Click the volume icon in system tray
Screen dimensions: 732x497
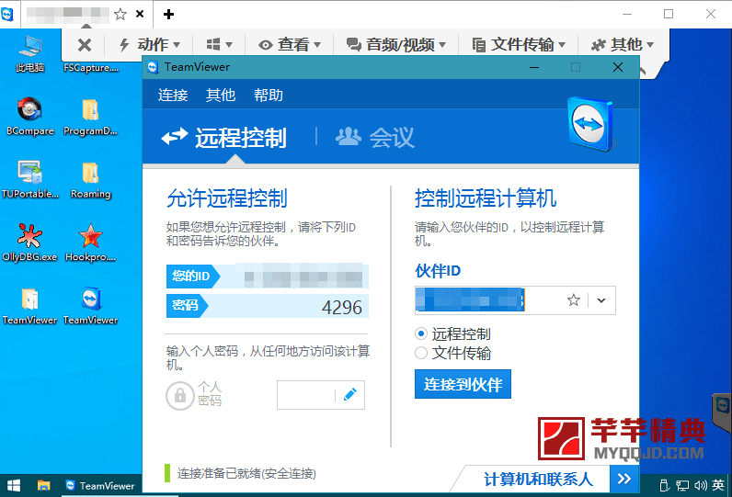click(x=700, y=486)
